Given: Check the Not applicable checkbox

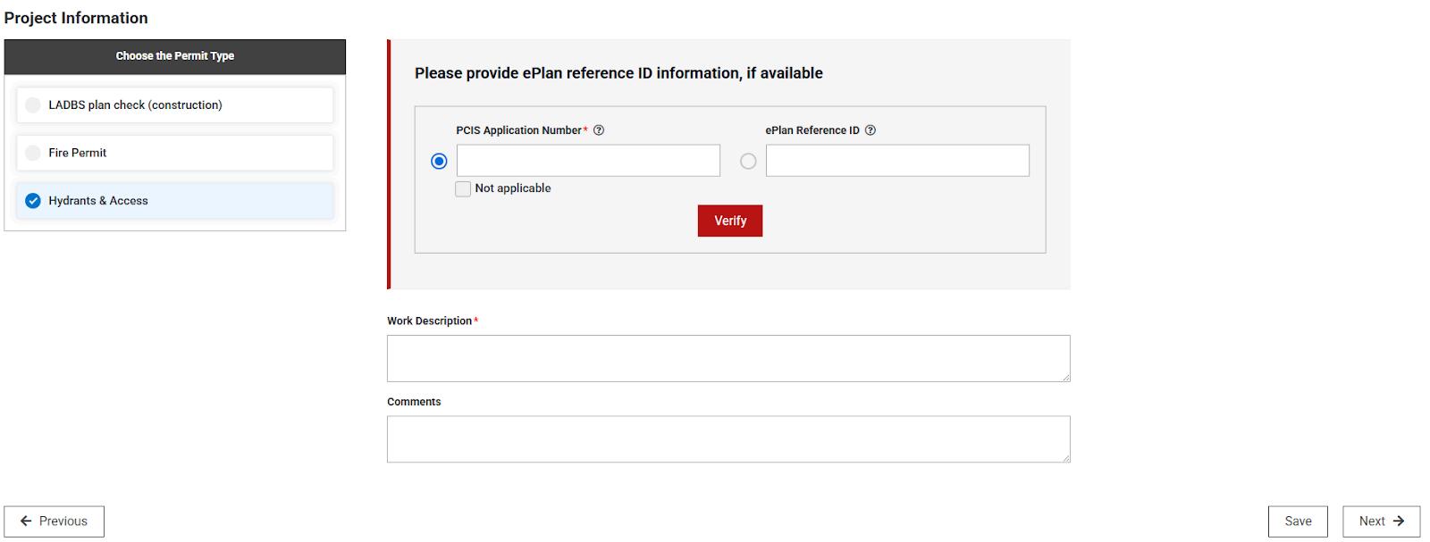Looking at the screenshot, I should [463, 189].
